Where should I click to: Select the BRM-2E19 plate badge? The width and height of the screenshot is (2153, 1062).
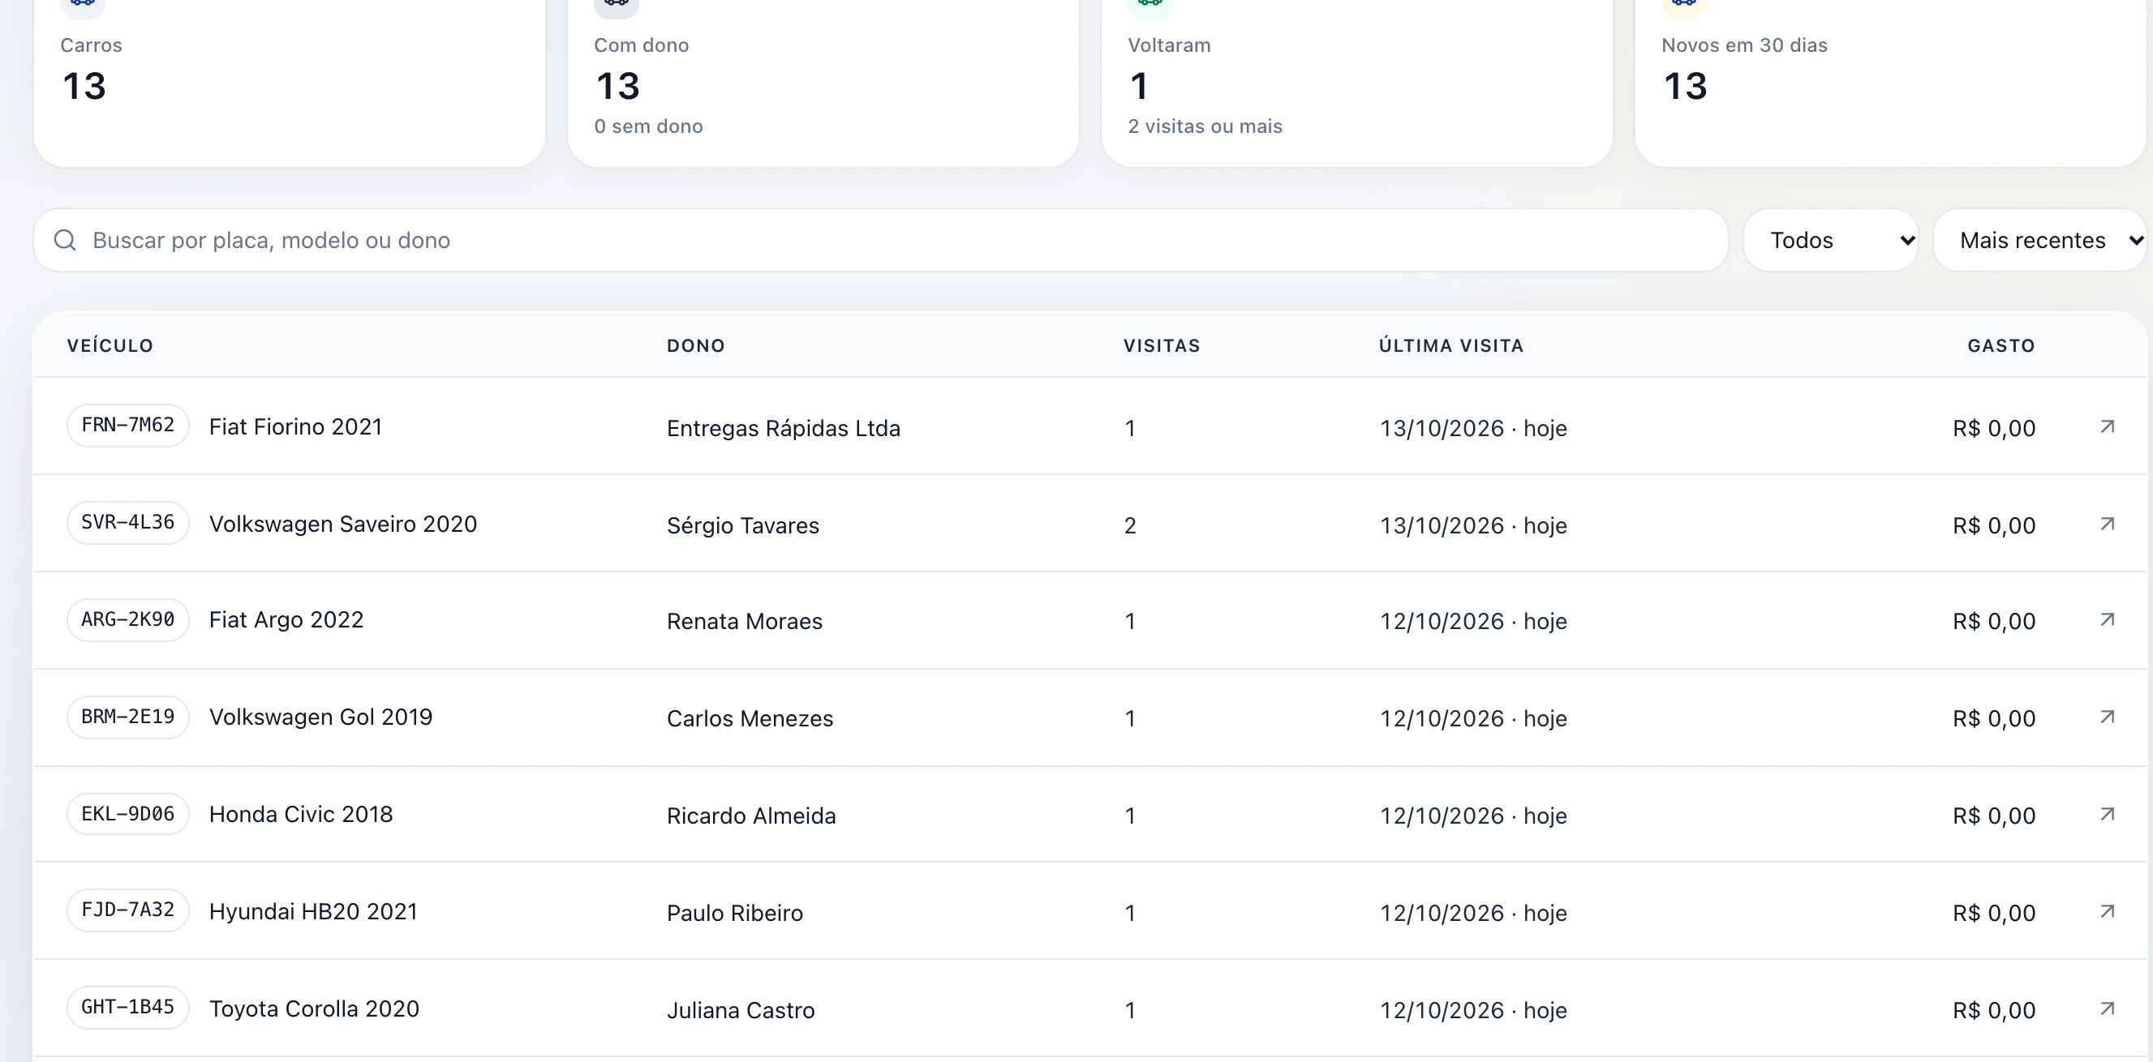point(128,717)
